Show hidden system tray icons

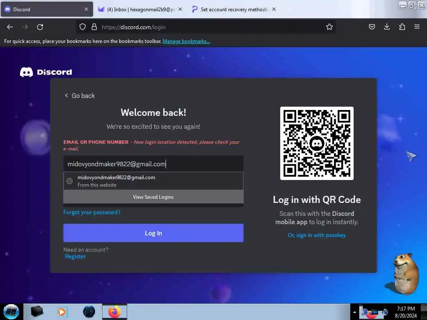(354, 312)
